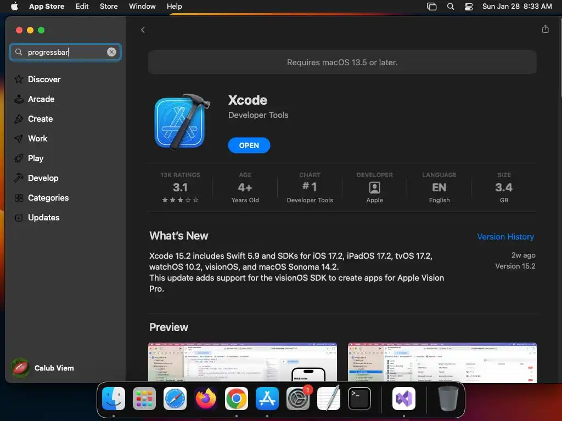This screenshot has height=421, width=562.
Task: Open the Apple menu
Action: [x=14, y=6]
